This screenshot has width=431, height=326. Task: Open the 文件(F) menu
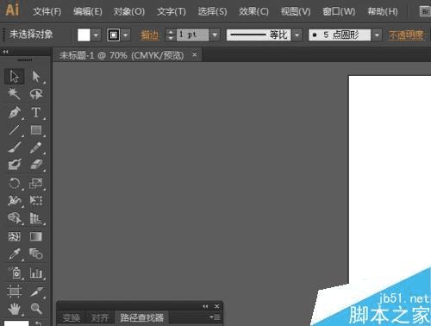(x=47, y=11)
